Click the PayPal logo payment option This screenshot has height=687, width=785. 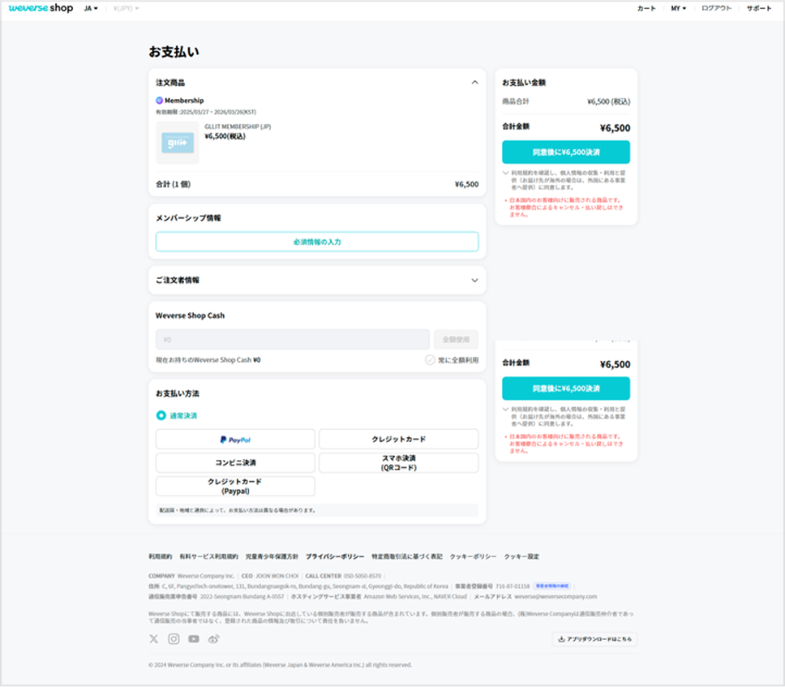(235, 439)
